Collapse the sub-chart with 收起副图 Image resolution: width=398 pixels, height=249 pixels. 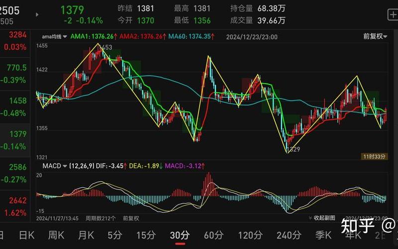coord(322,218)
